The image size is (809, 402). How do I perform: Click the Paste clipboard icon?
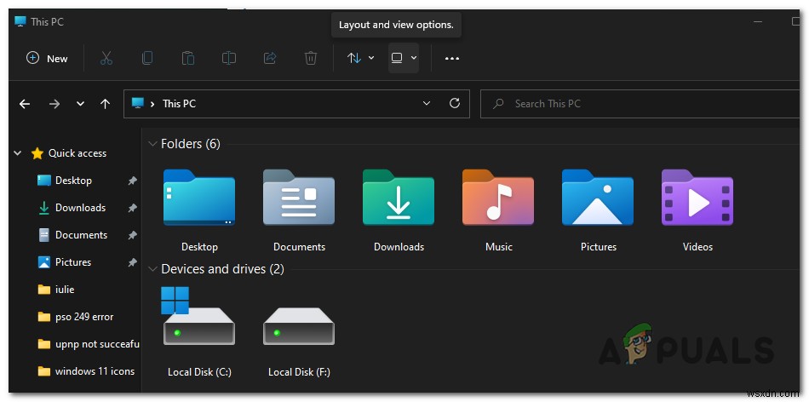click(x=188, y=58)
